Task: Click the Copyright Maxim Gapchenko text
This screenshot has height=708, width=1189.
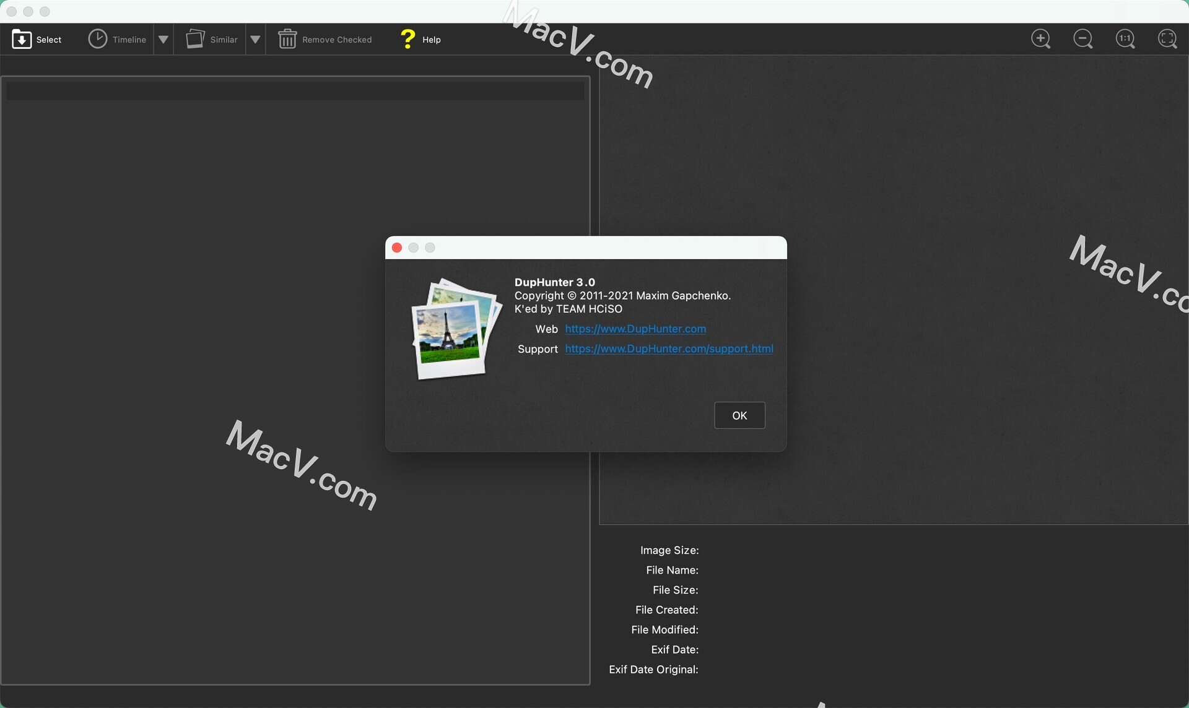Action: click(x=622, y=296)
